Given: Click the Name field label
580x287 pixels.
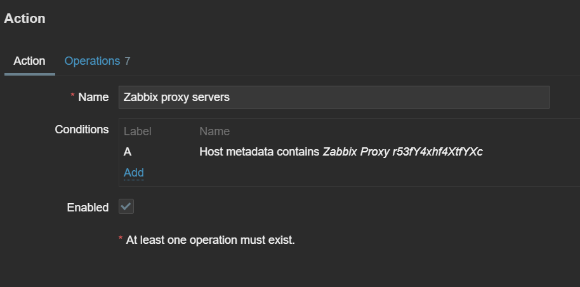Looking at the screenshot, I should point(93,97).
